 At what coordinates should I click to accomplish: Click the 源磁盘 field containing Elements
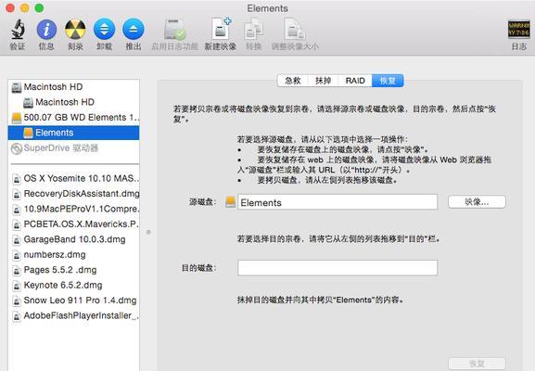click(338, 202)
